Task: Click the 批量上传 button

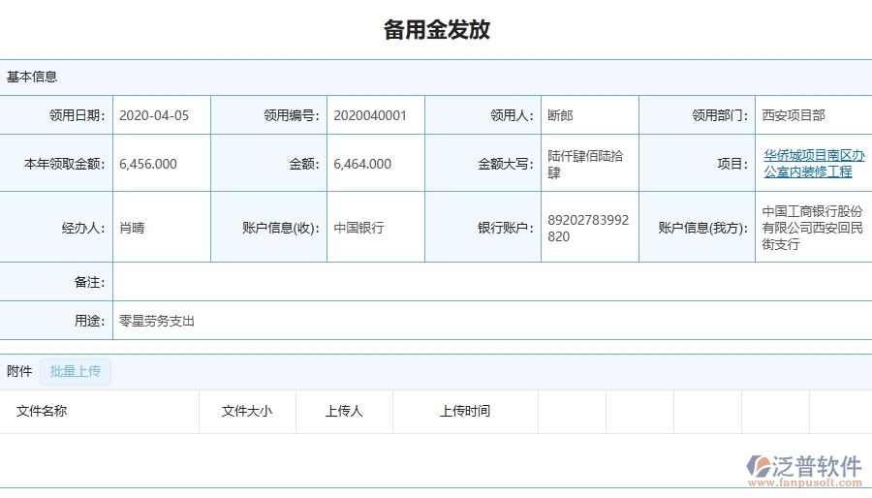Action: click(x=76, y=371)
